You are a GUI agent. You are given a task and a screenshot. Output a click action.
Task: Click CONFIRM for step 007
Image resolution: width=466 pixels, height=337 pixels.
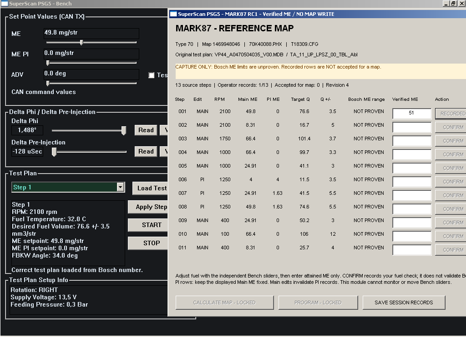click(451, 195)
